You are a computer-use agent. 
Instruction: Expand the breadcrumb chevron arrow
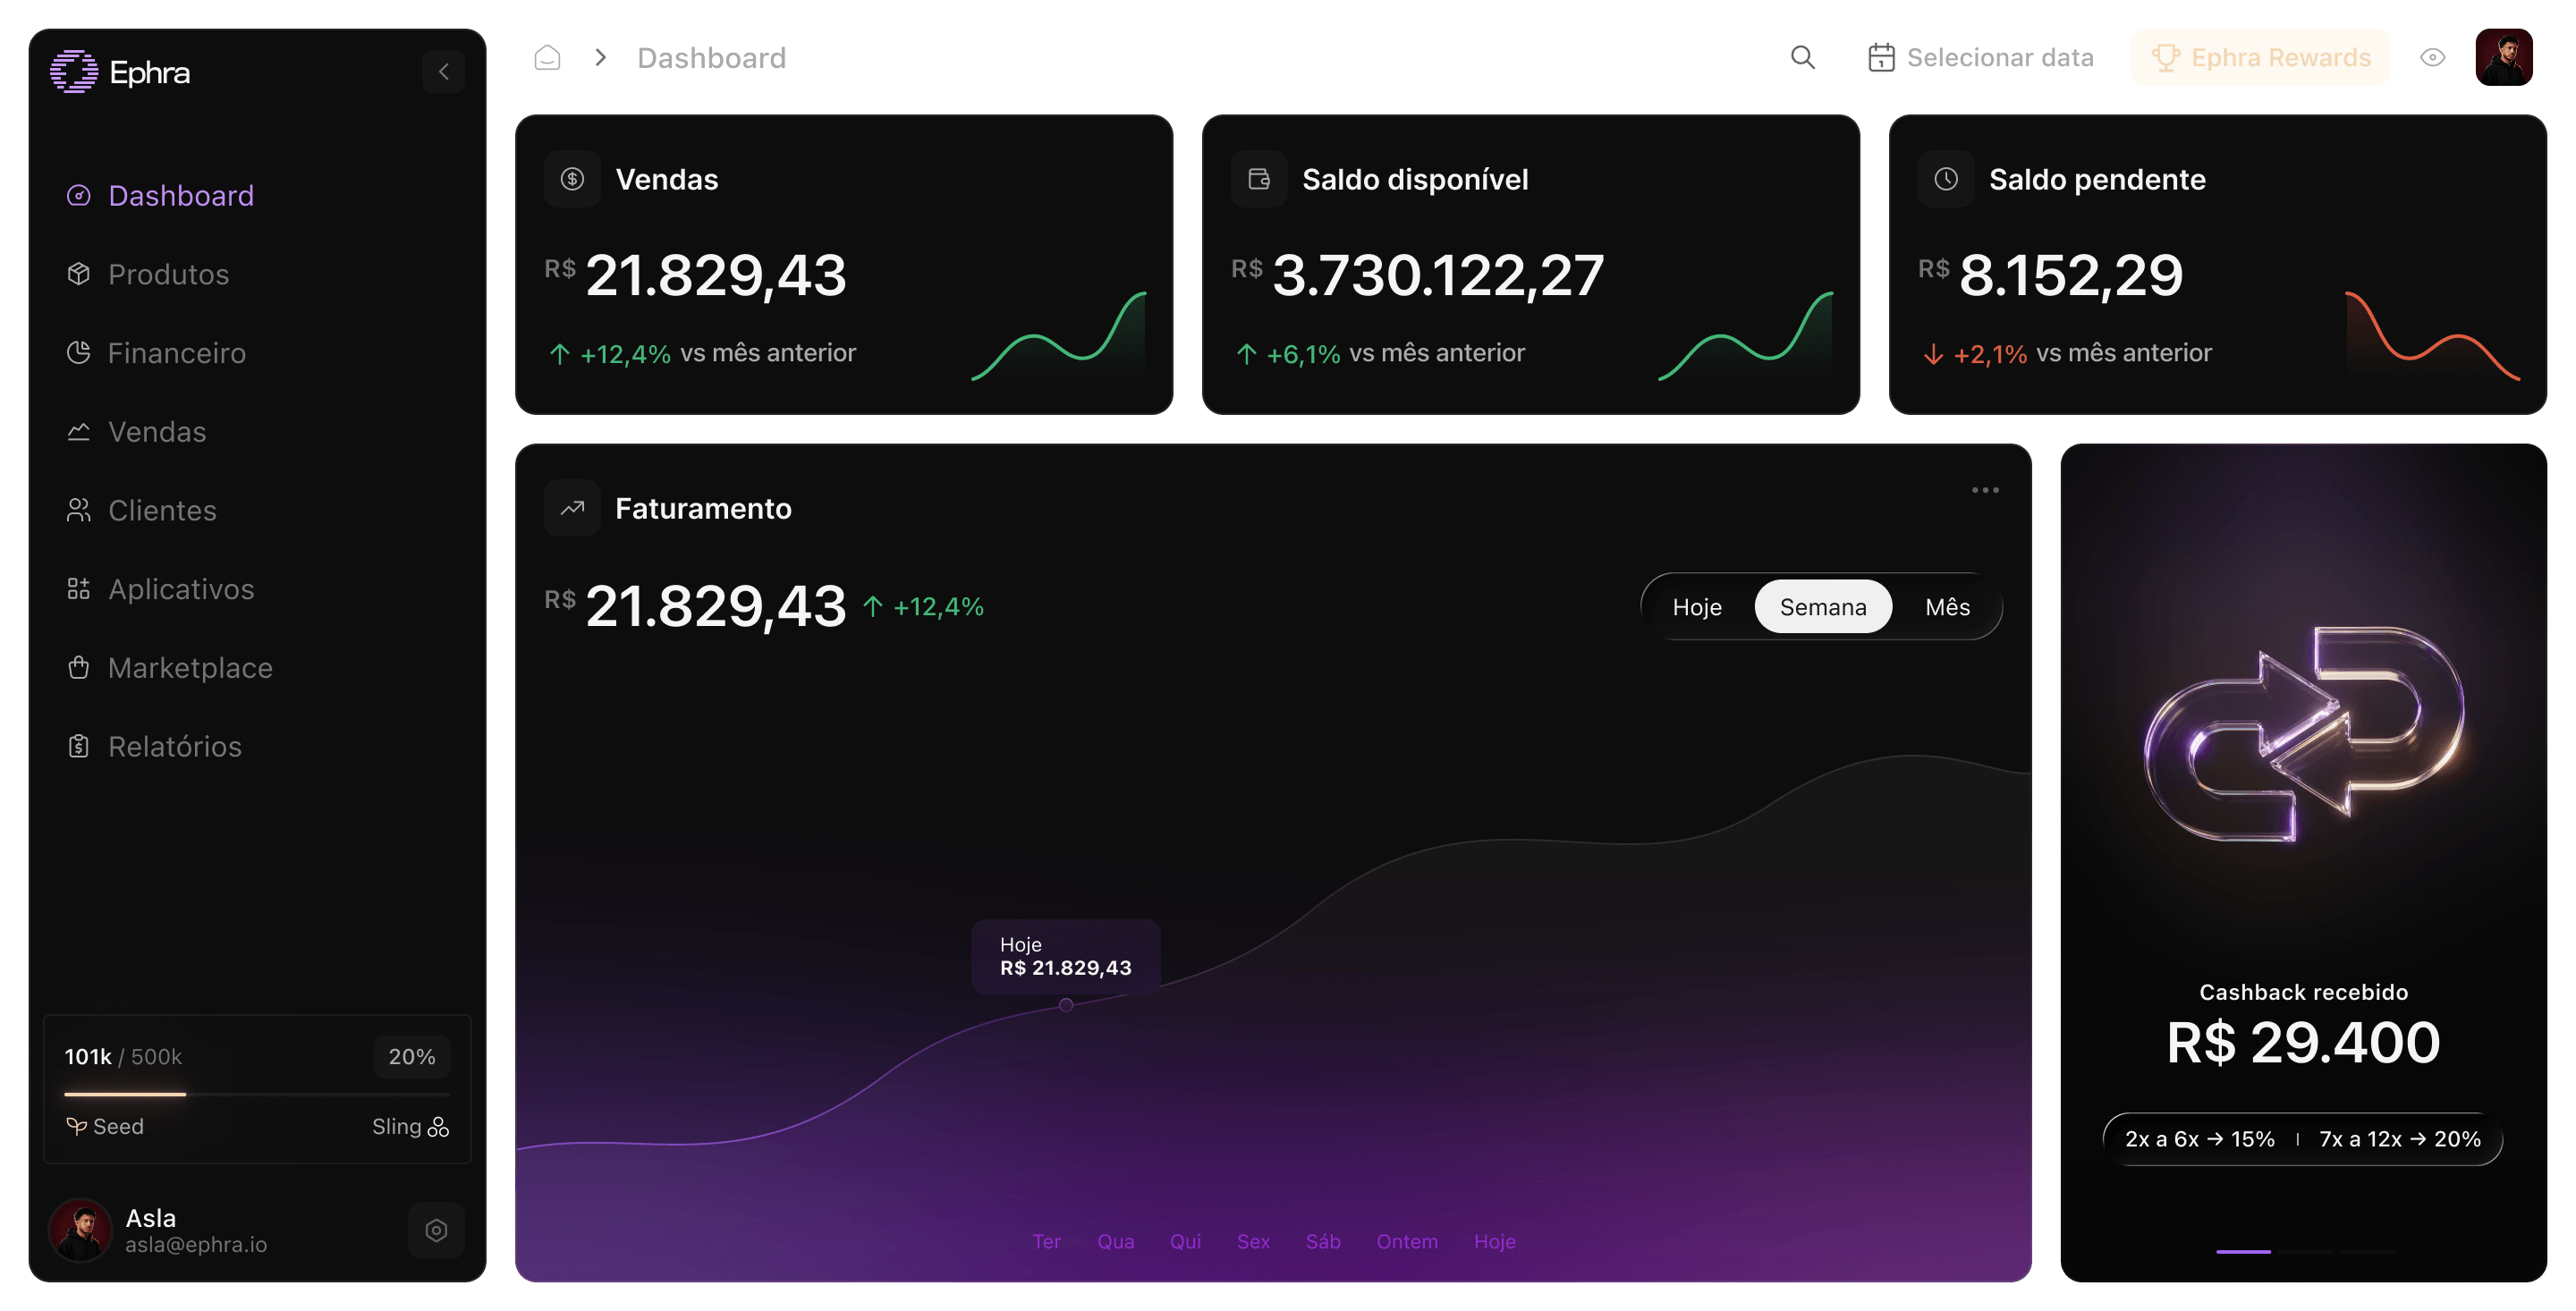pyautogui.click(x=601, y=58)
